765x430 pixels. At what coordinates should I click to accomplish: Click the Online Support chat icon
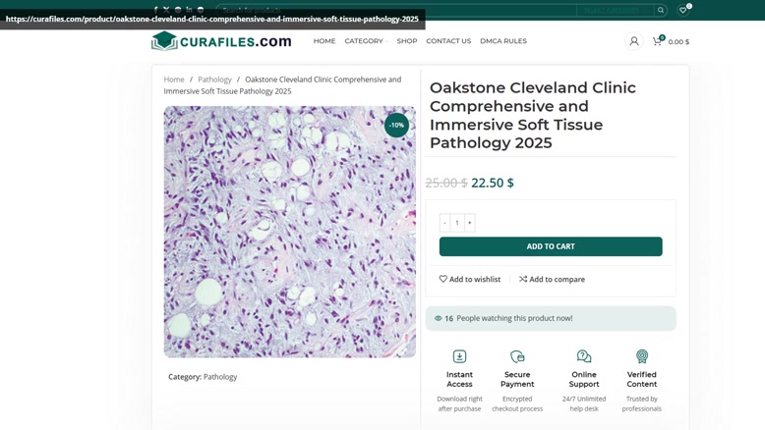[x=584, y=356]
